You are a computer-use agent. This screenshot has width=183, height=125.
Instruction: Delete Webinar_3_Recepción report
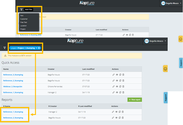[123, 87]
